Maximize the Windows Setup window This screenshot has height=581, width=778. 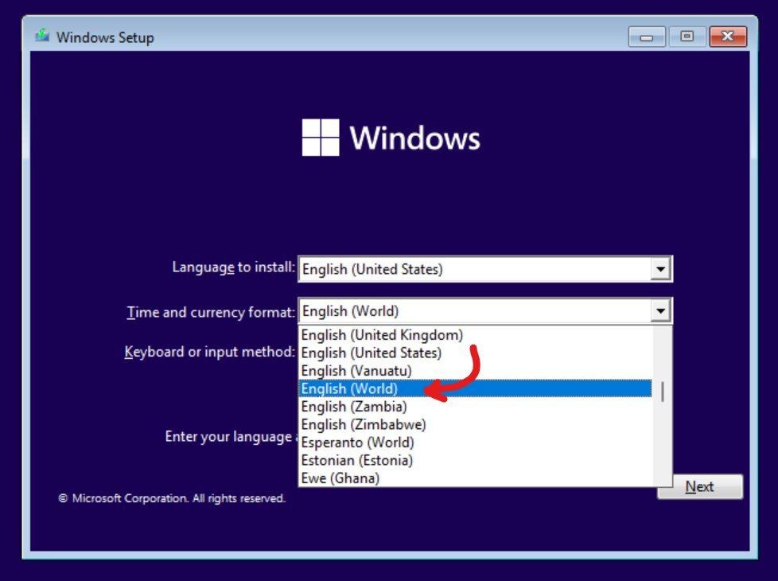(x=687, y=37)
